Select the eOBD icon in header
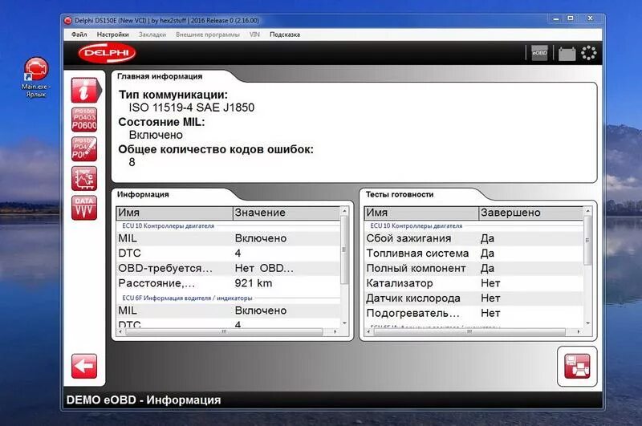Viewport: 642px width, 426px height. coord(539,53)
